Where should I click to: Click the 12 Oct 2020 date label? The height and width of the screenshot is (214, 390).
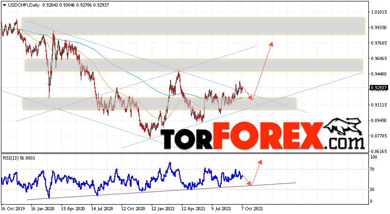click(133, 208)
